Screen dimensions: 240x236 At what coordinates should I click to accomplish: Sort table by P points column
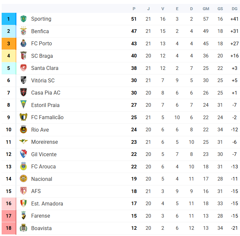(134, 9)
